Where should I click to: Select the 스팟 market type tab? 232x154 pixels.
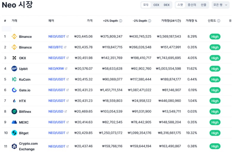[180, 5]
